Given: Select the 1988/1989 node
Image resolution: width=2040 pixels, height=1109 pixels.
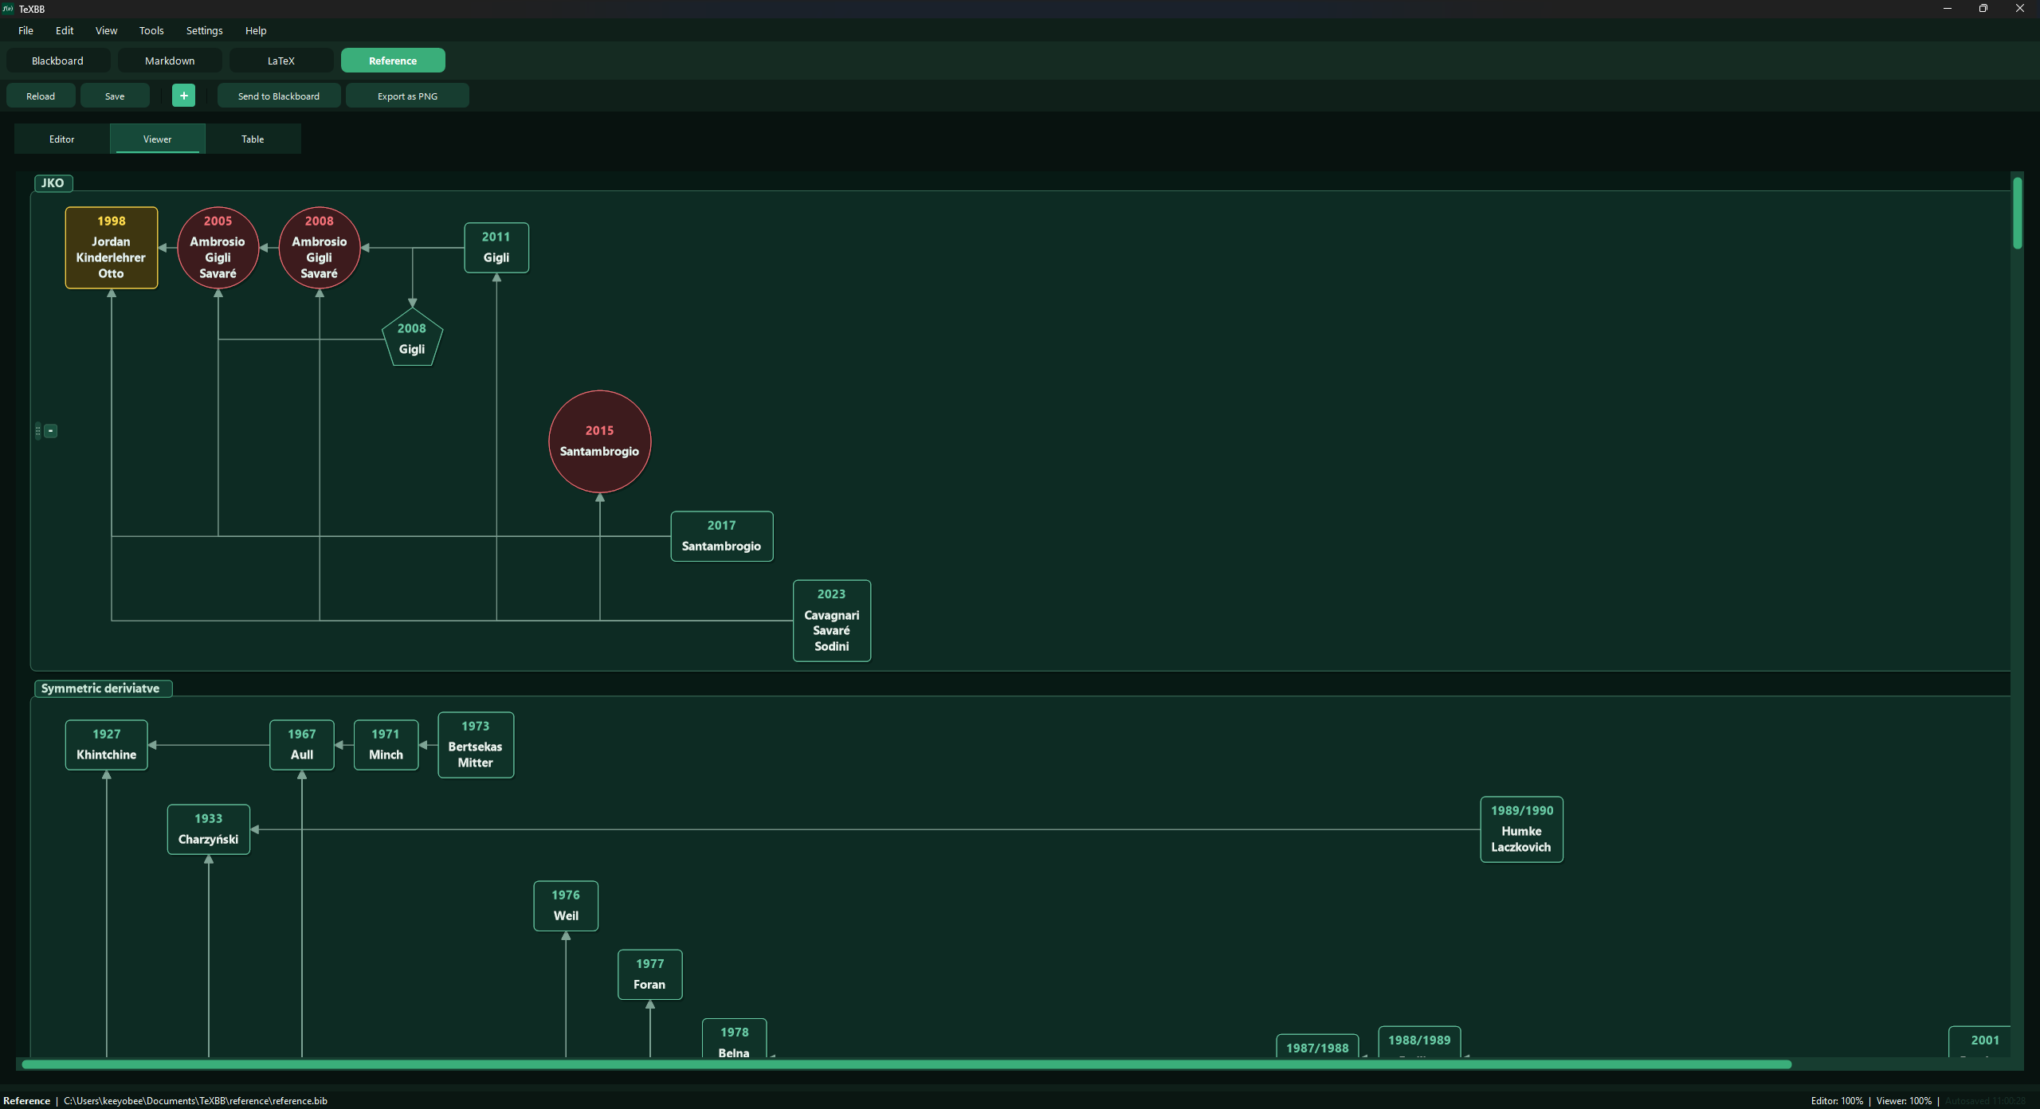Looking at the screenshot, I should [x=1420, y=1042].
